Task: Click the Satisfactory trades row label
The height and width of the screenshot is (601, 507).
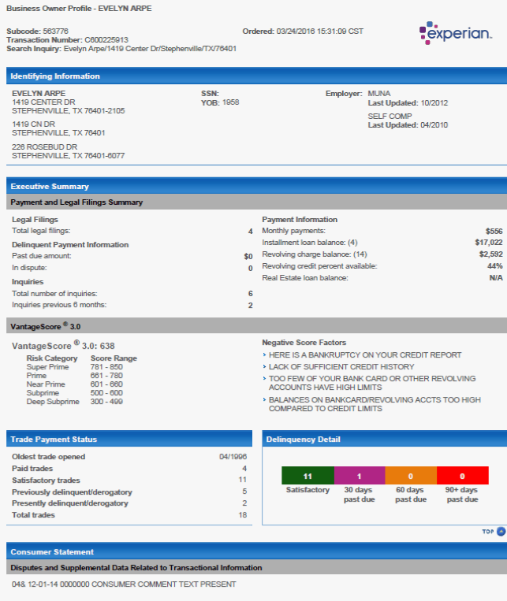Action: (46, 480)
